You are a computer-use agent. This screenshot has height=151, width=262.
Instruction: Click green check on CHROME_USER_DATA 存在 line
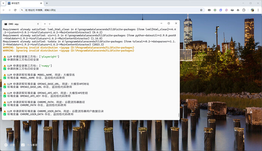[x=5, y=114]
